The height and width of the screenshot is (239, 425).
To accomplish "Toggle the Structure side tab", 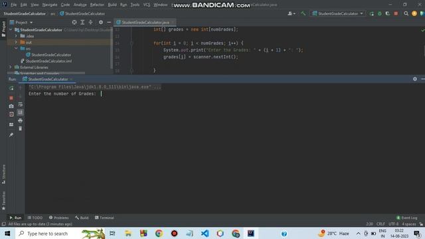I will [x=3, y=174].
